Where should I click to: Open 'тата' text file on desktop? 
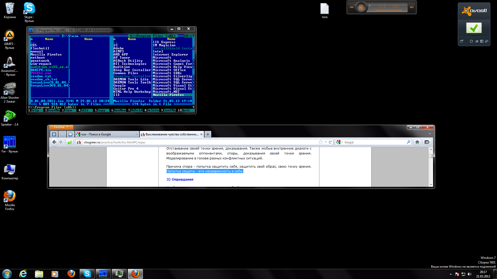click(x=324, y=11)
